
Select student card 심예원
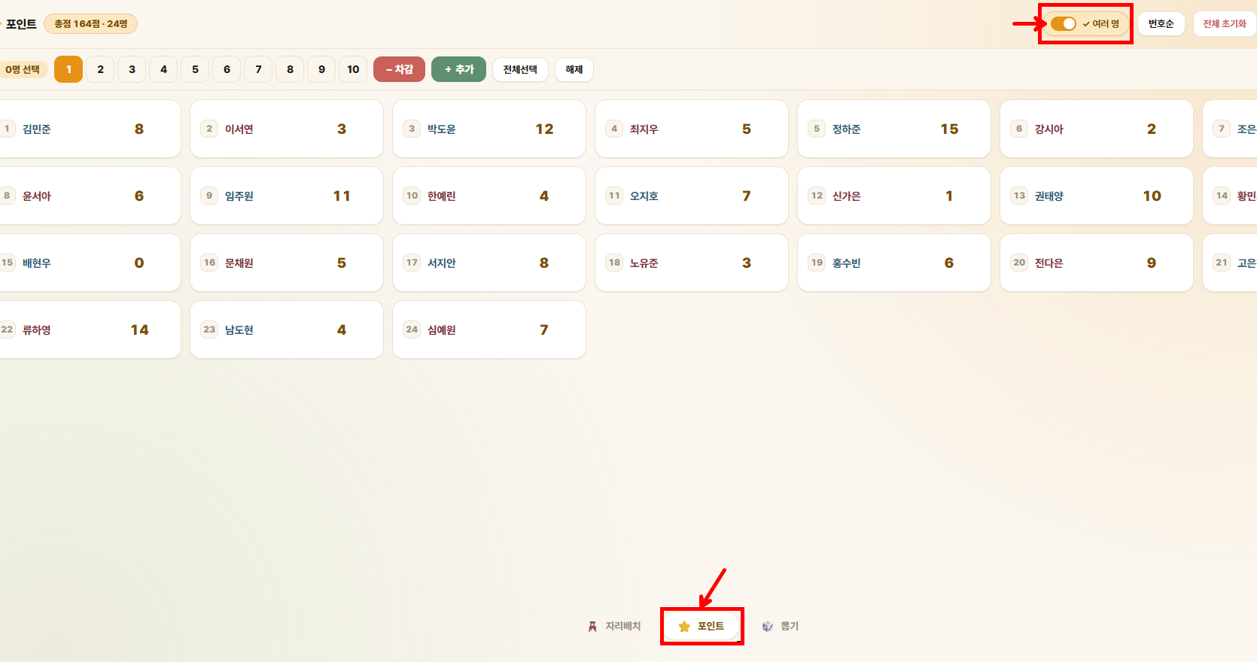pyautogui.click(x=489, y=329)
